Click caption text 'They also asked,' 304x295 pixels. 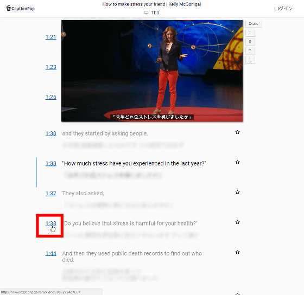[83, 193]
